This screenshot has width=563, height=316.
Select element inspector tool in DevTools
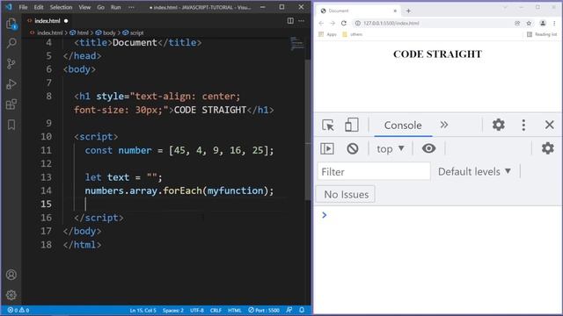point(328,125)
